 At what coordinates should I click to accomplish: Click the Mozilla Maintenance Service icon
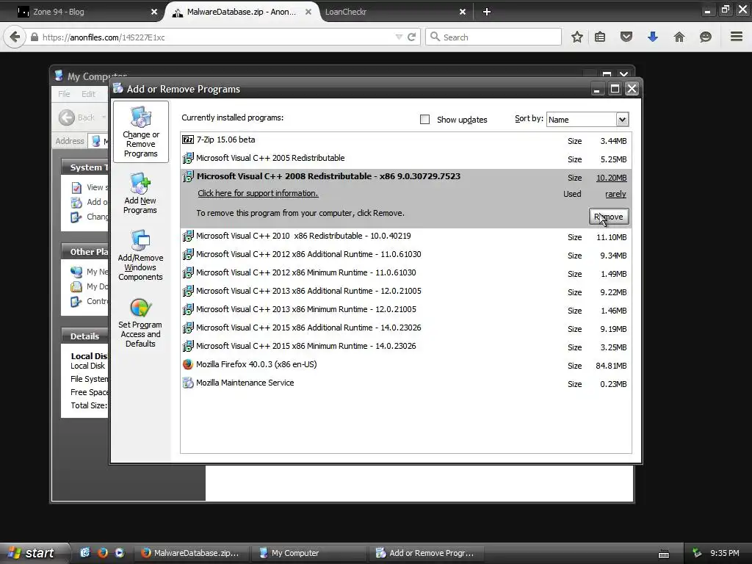tap(188, 383)
